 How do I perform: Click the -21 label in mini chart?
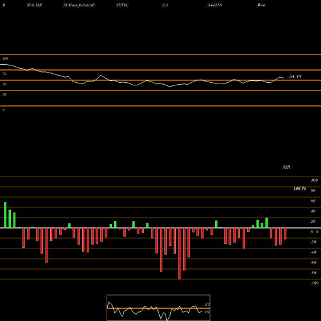[x=207, y=304]
